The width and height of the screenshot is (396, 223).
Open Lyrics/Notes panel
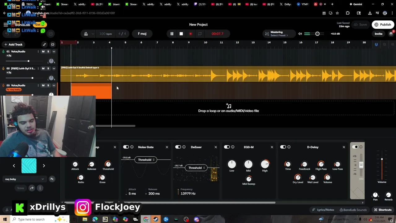(x=323, y=210)
